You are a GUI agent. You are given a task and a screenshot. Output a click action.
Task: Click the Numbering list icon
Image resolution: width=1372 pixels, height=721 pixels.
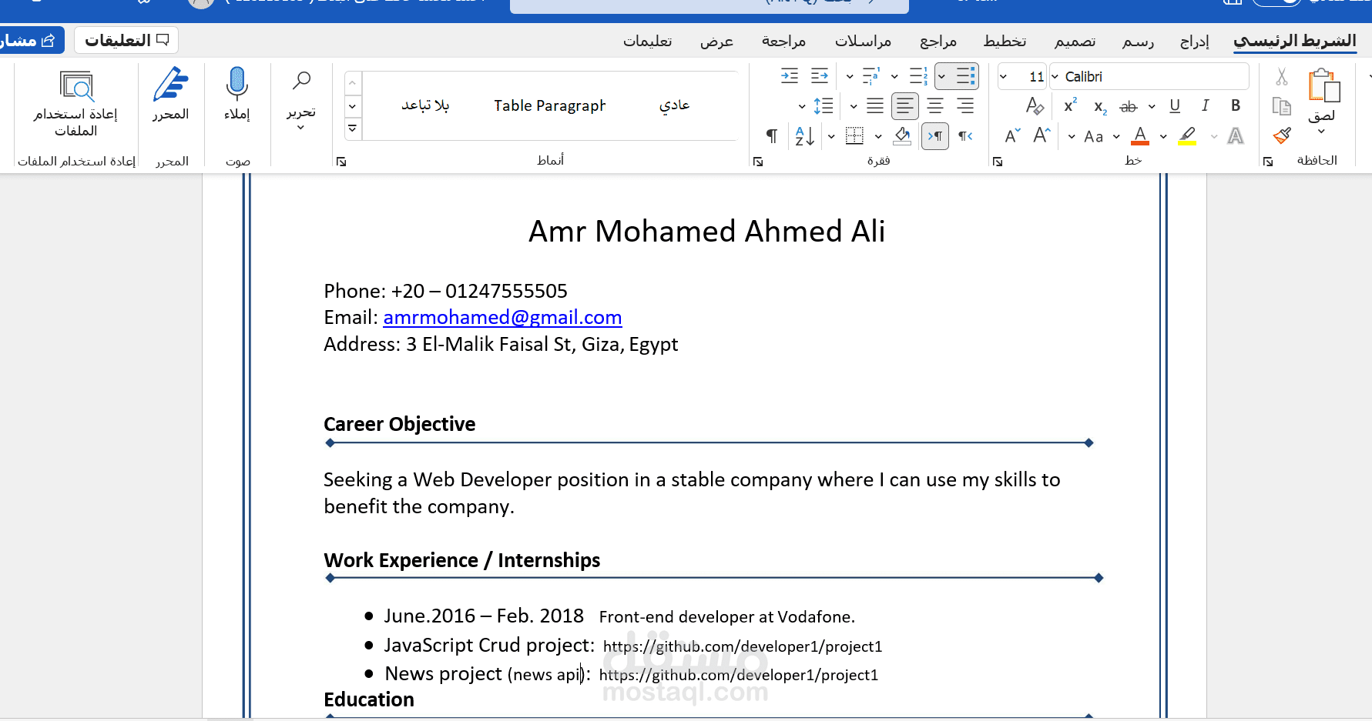tap(918, 76)
